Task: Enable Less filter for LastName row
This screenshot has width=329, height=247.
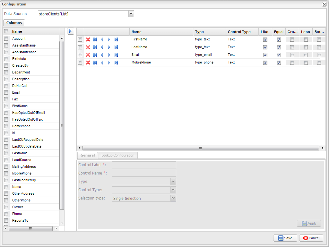Action: [306, 47]
